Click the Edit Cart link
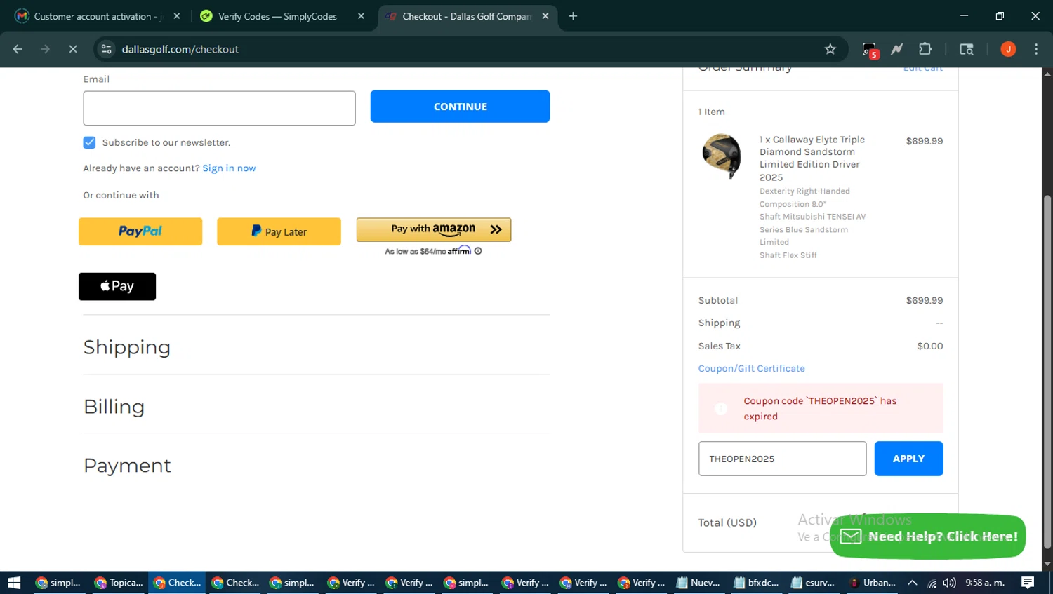Viewport: 1053px width, 594px height. [x=922, y=68]
